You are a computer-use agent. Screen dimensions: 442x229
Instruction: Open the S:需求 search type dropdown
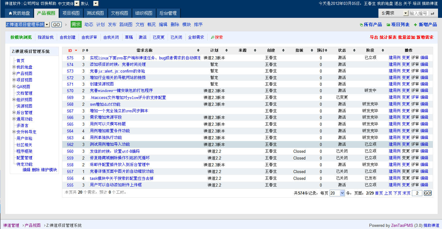pos(405,13)
